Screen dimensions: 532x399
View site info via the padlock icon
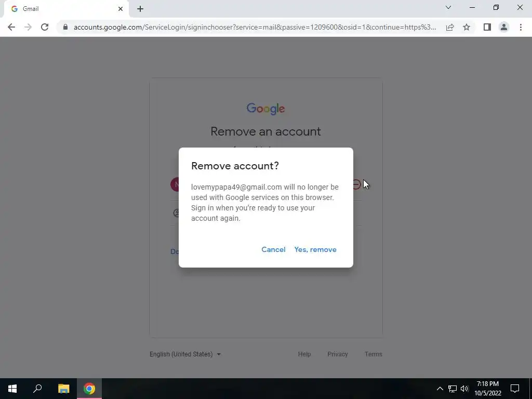65,27
